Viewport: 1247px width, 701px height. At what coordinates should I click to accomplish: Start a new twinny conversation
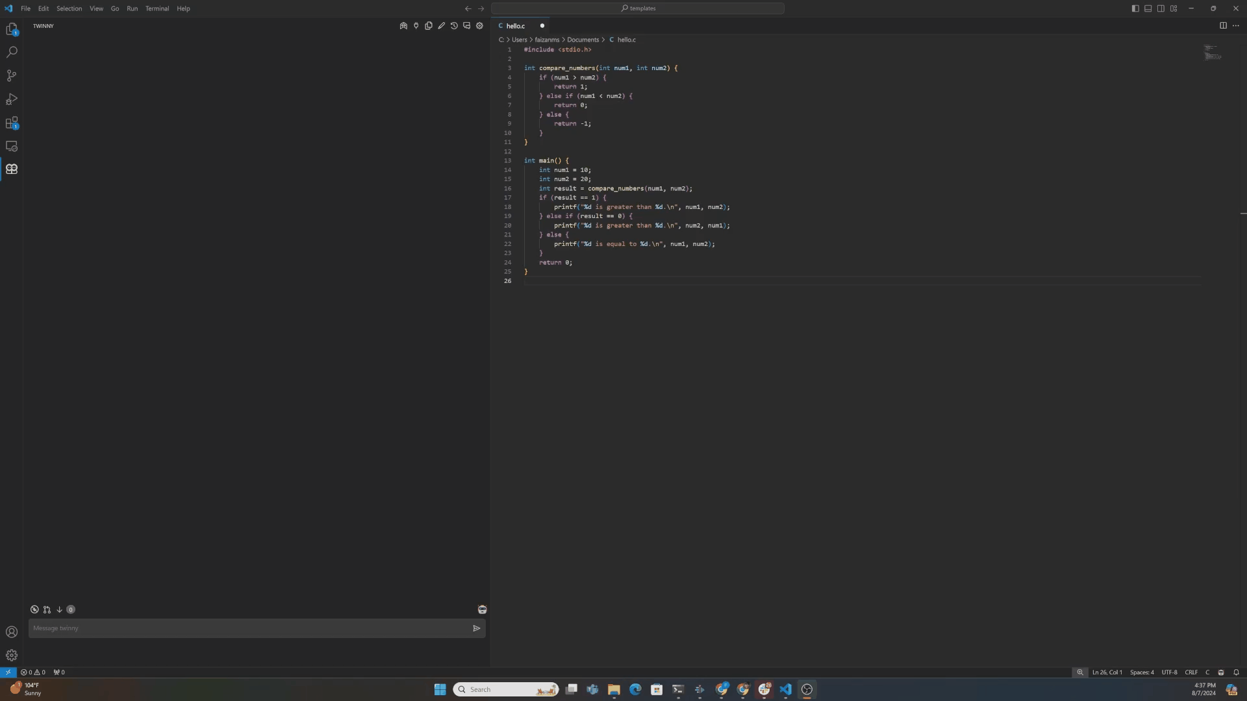[x=467, y=26]
